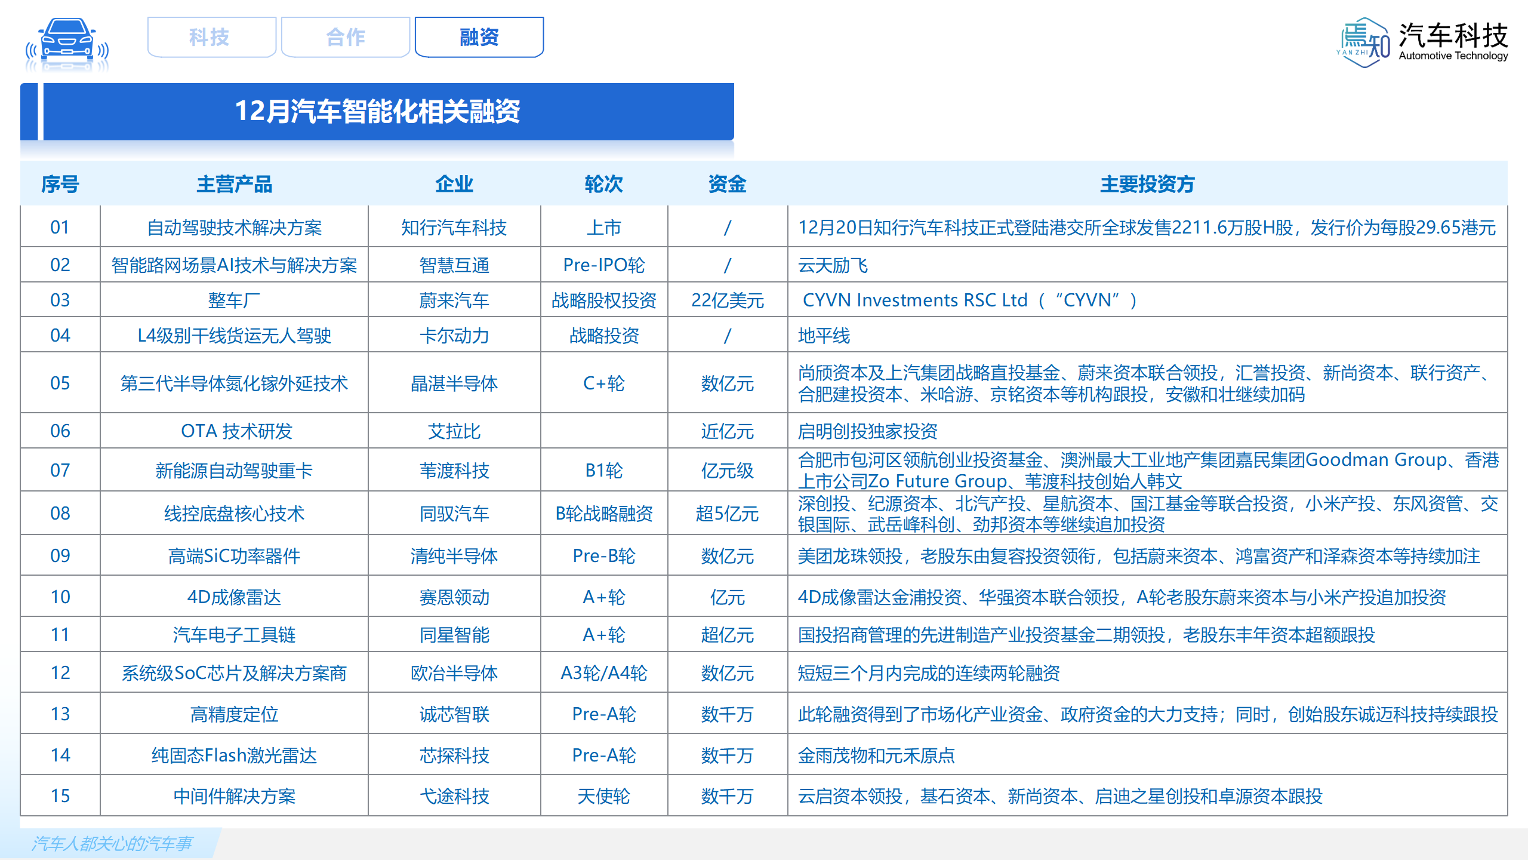Select the 苇渡科技 company cell

[x=454, y=470]
